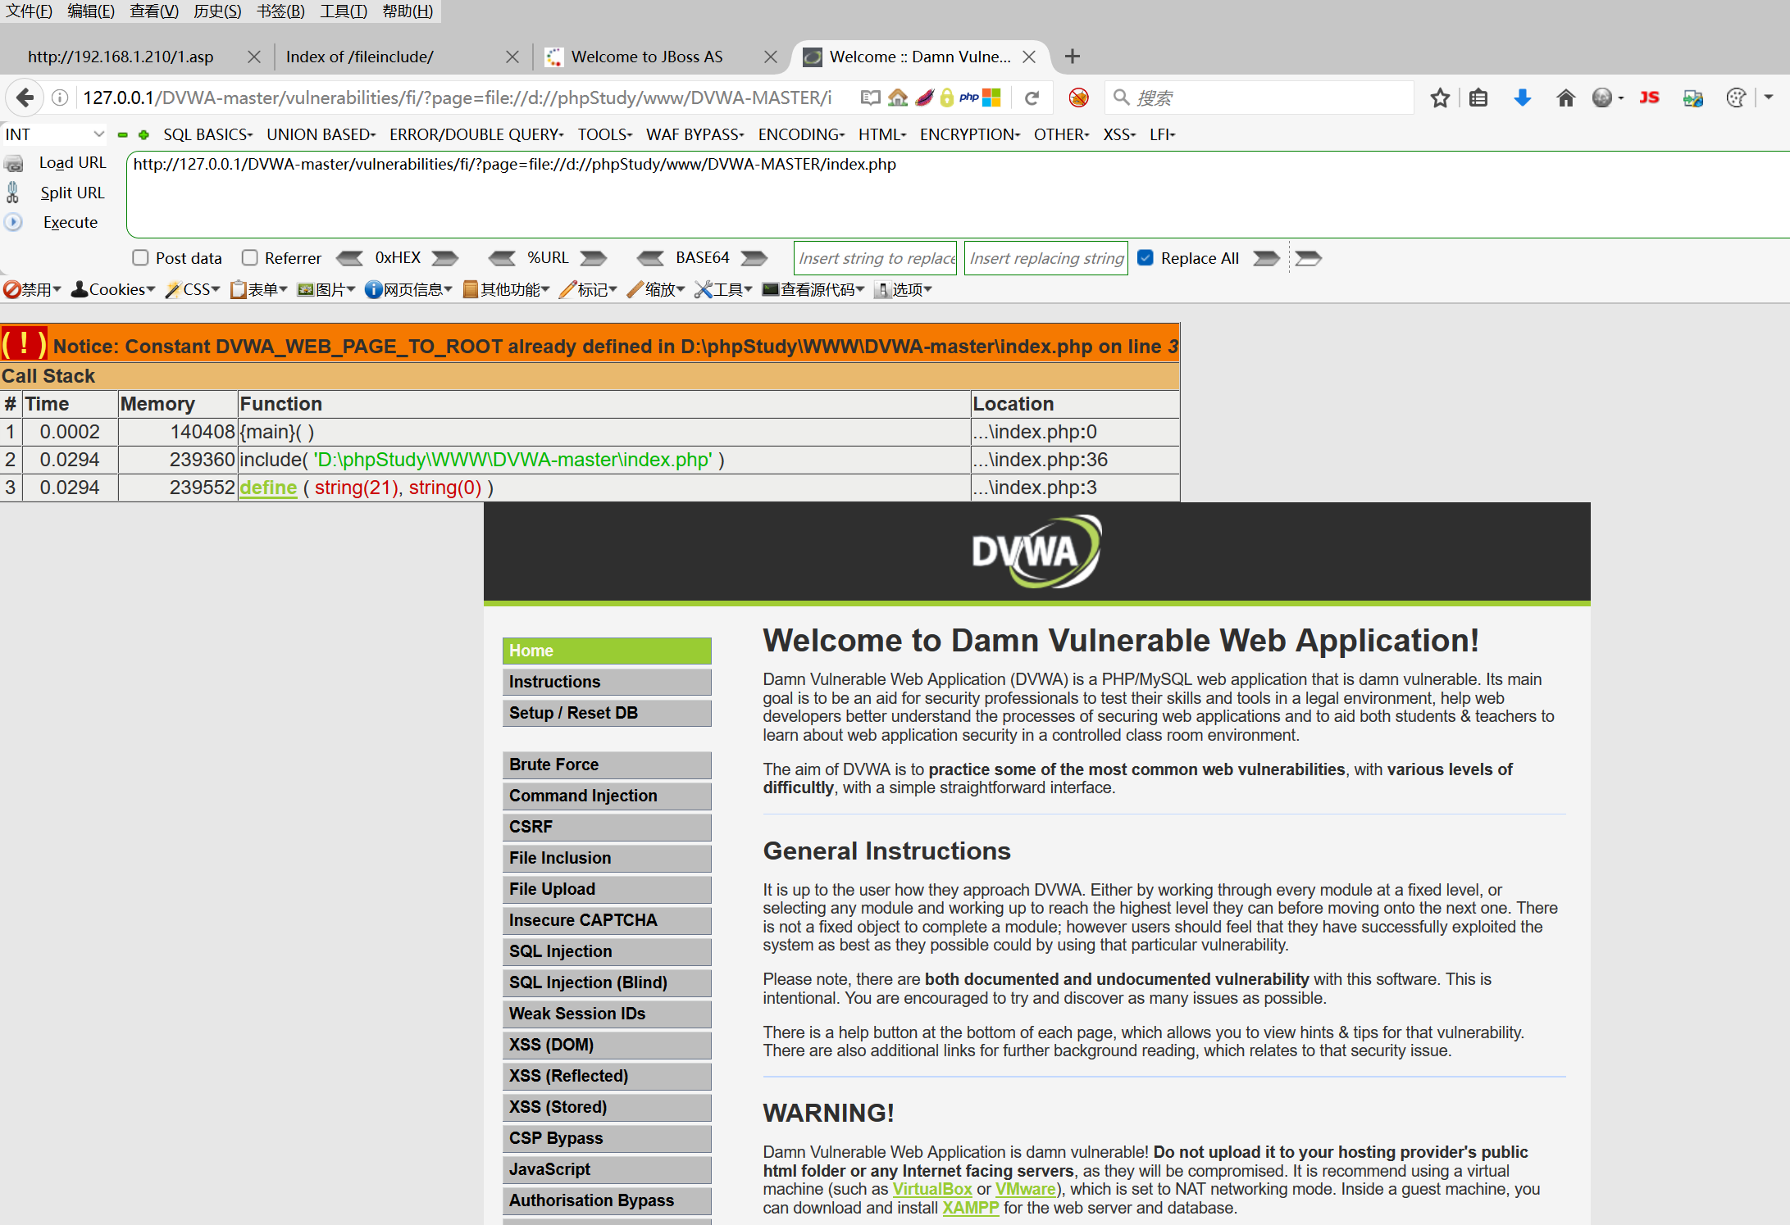Expand the WAF BYPASS menu
1790x1225 pixels.
click(x=695, y=134)
